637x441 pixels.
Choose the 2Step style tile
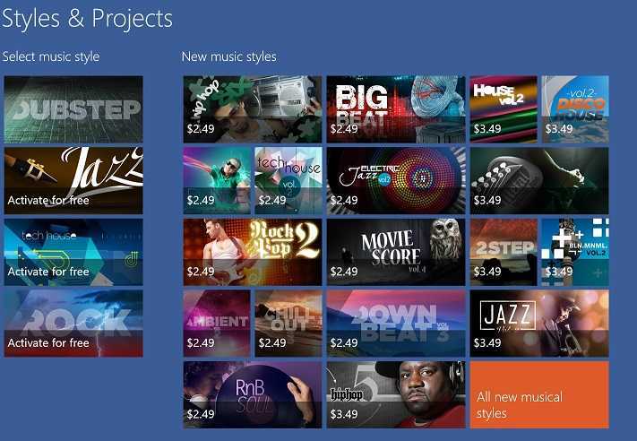[x=504, y=252]
